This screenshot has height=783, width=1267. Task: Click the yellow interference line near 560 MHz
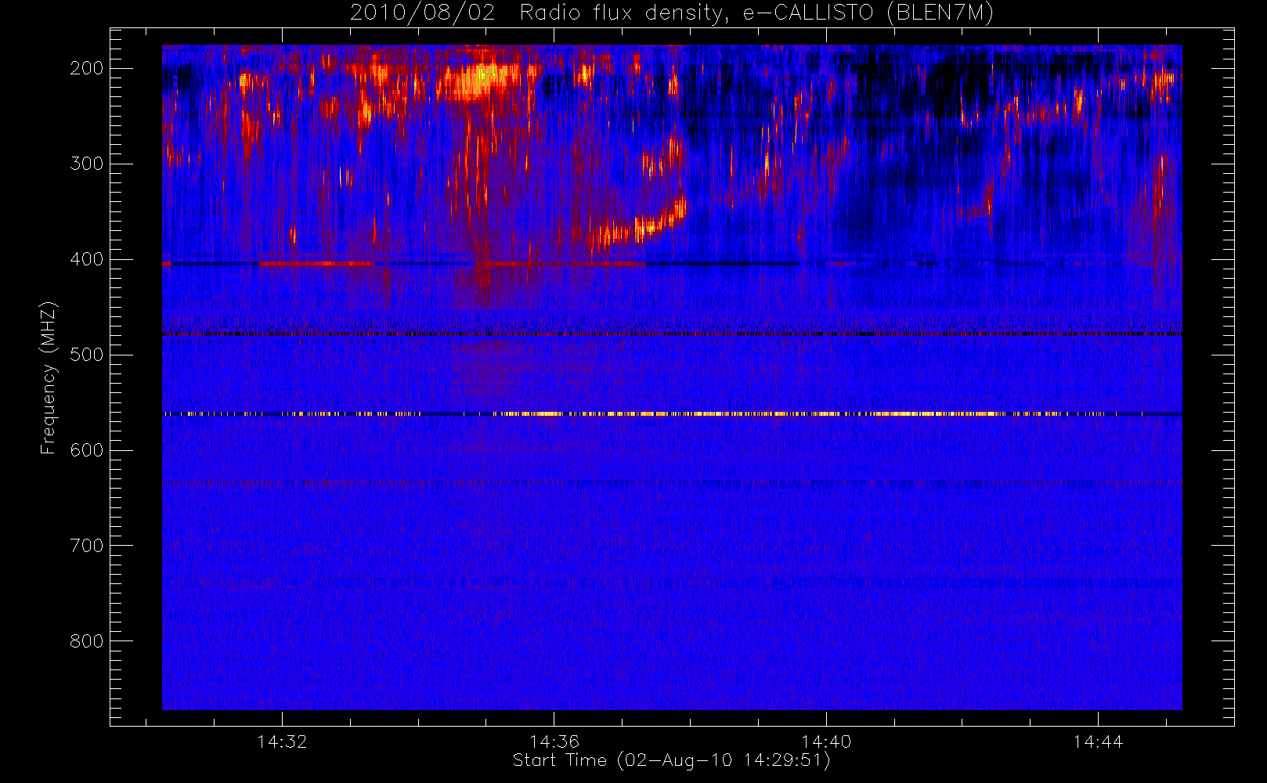tap(672, 413)
